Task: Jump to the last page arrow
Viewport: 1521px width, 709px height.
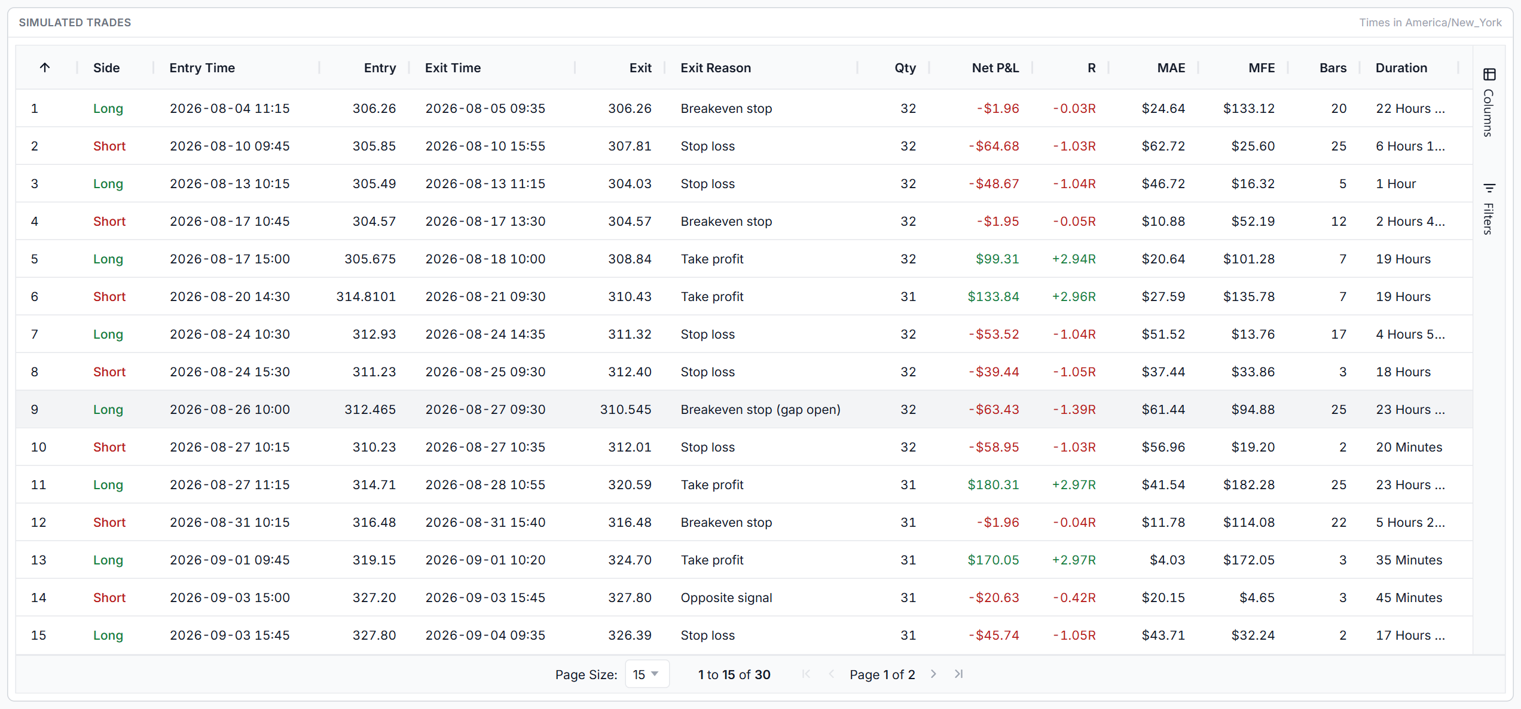Action: 959,674
